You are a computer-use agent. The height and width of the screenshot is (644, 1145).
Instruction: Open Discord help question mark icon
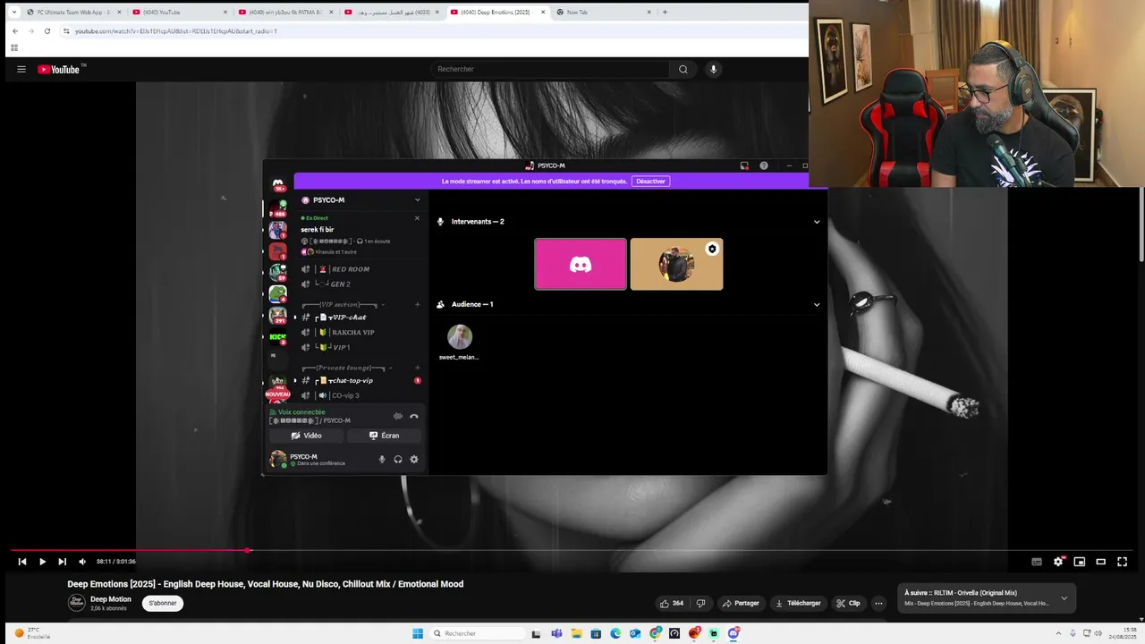pos(764,165)
